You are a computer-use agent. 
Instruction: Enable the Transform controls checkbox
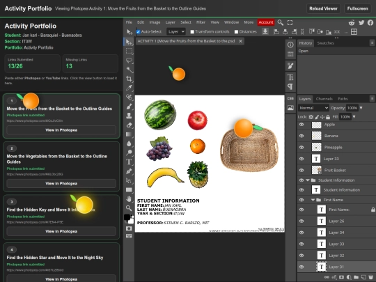click(x=192, y=31)
